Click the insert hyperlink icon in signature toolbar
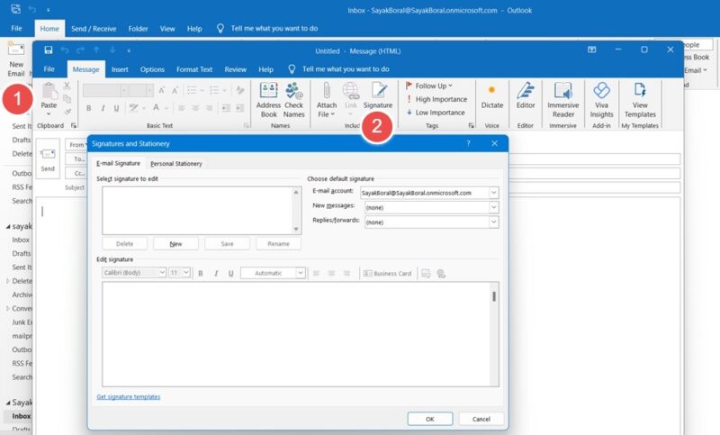This screenshot has width=720, height=435. point(441,273)
